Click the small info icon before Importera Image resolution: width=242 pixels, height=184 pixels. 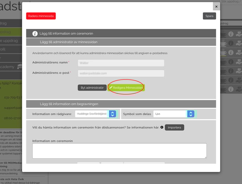(162, 127)
